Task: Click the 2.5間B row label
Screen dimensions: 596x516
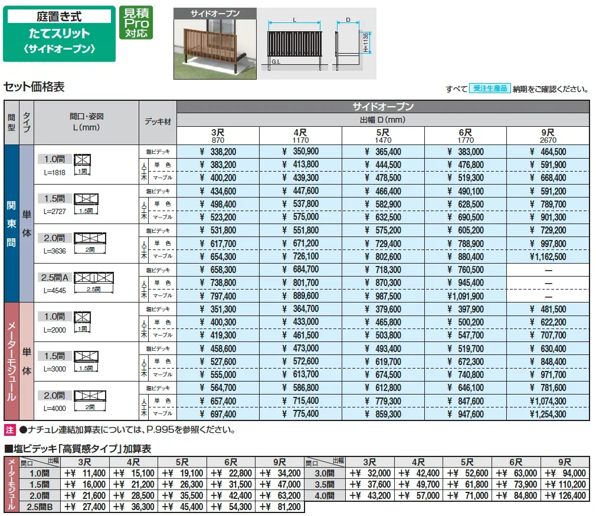Action: (40, 507)
